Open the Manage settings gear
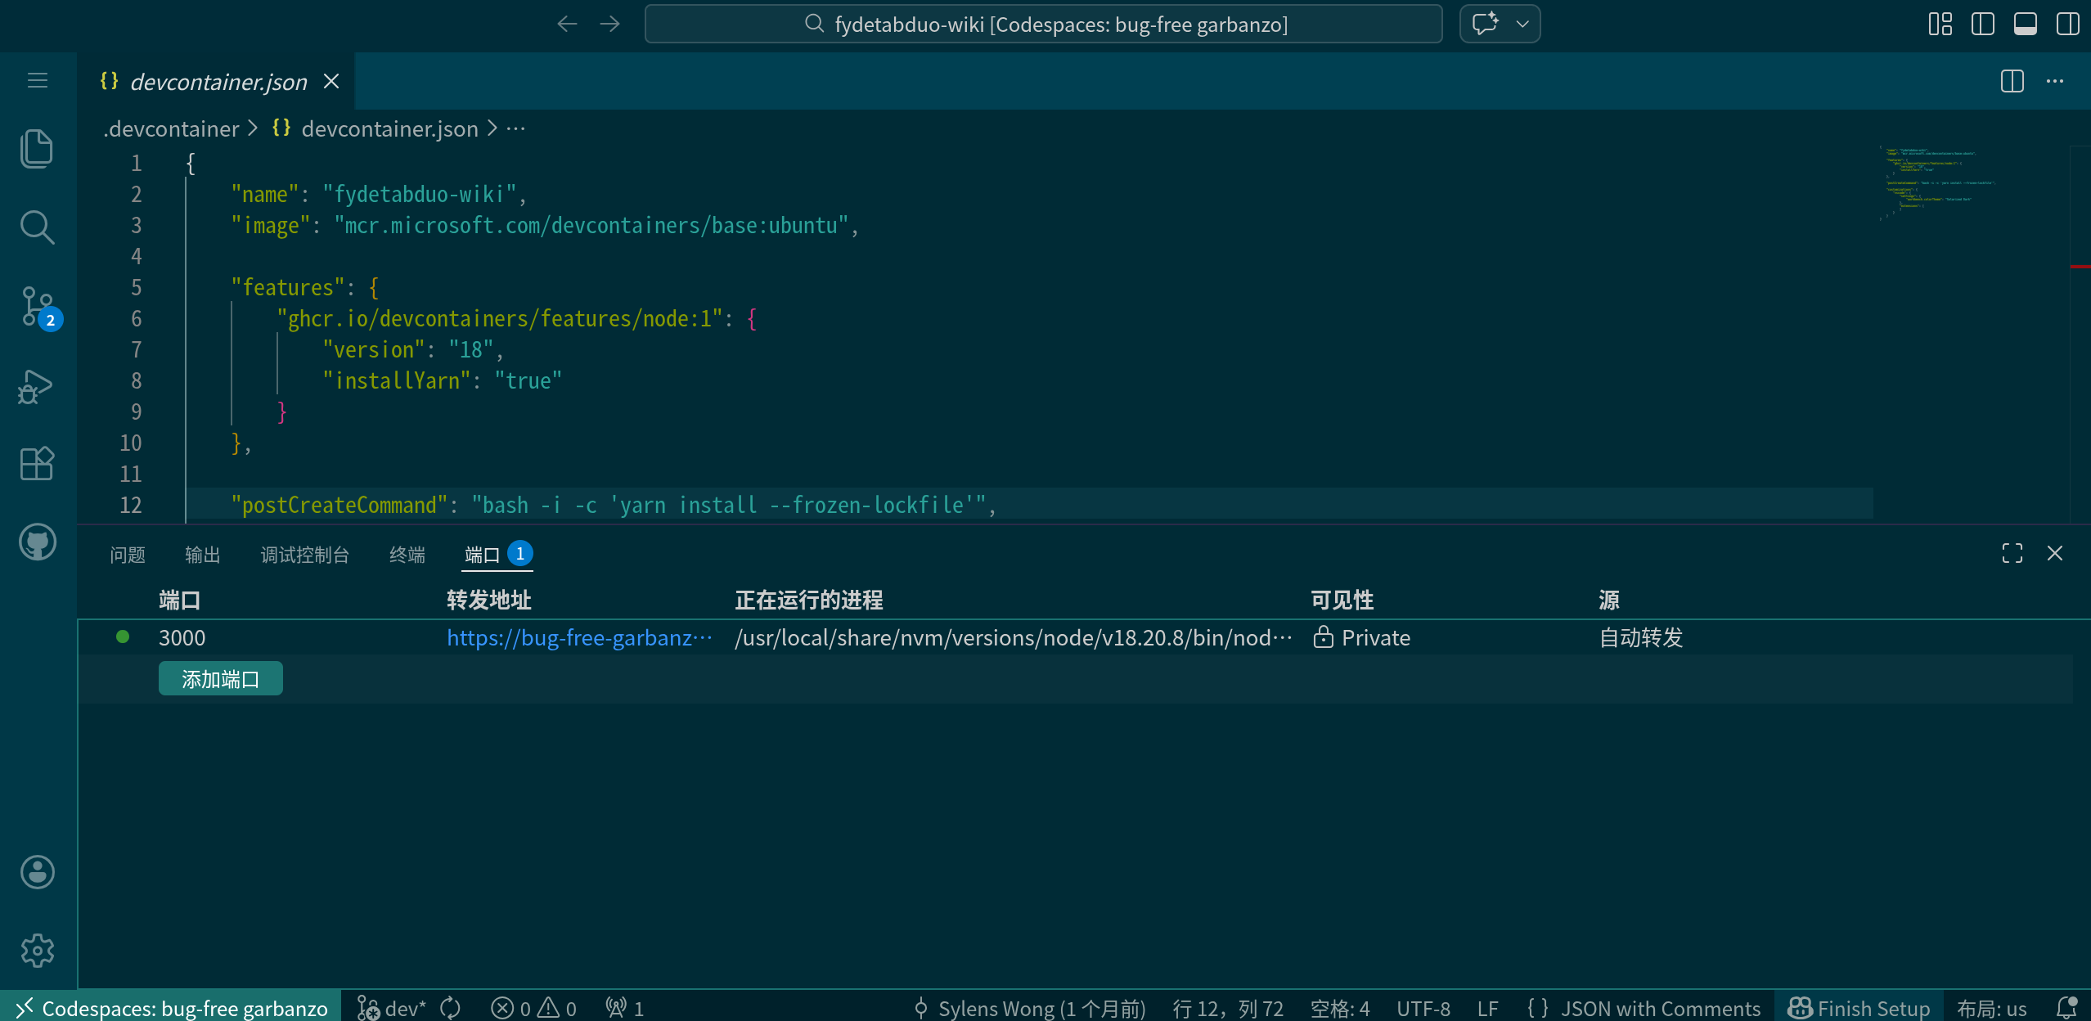 [37, 951]
